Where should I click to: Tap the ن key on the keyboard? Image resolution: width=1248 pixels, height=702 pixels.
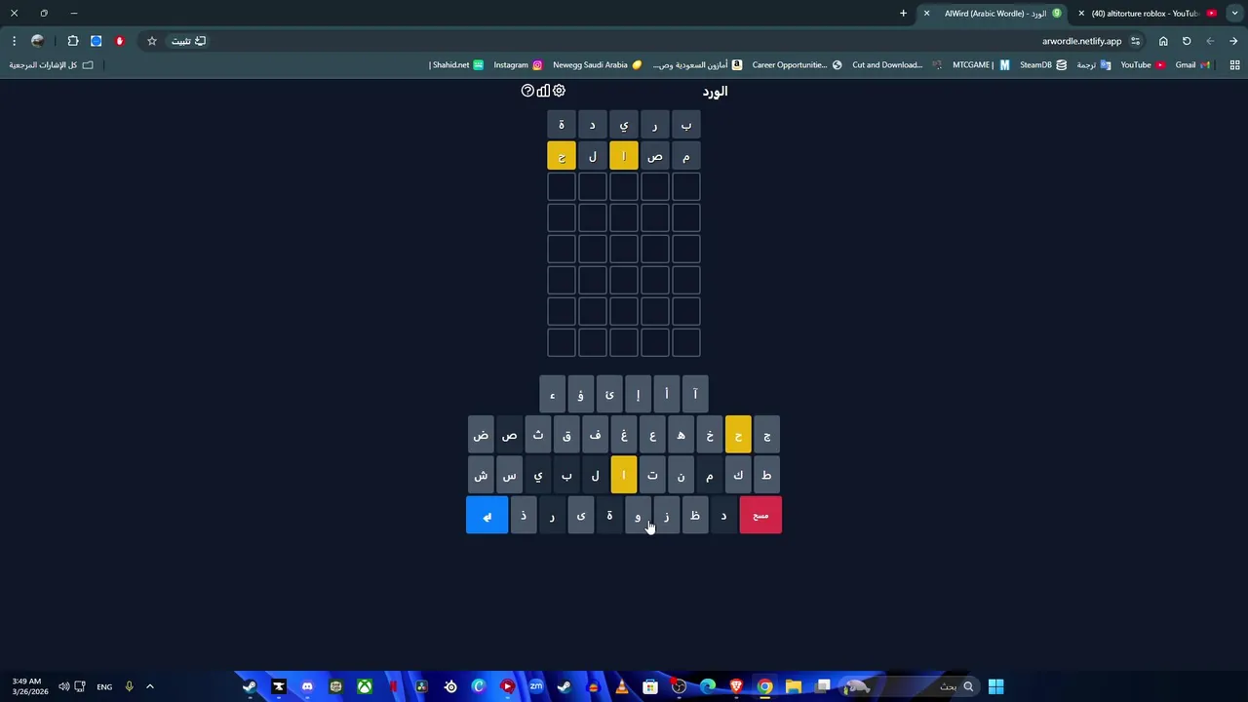pos(681,475)
